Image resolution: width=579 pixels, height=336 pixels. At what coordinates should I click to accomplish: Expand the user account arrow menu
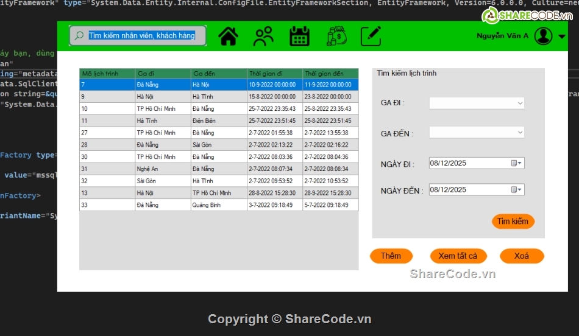[x=561, y=37]
